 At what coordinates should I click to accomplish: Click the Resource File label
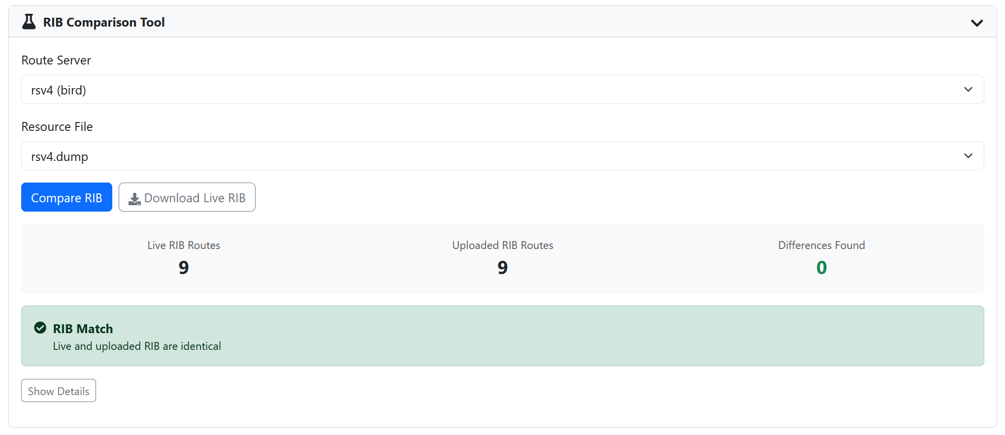point(57,126)
